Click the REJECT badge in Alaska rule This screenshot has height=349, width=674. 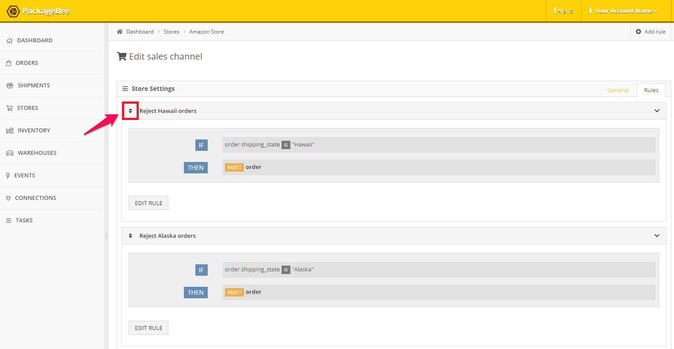234,293
